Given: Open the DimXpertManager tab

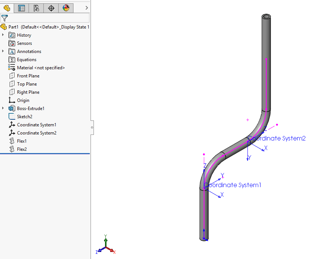Looking at the screenshot, I should (x=51, y=8).
